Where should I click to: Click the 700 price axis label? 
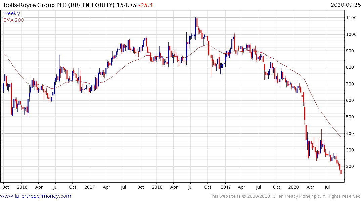(x=350, y=84)
